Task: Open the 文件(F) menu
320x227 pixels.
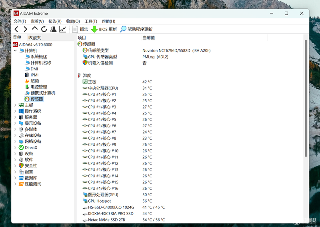Action: click(x=20, y=21)
